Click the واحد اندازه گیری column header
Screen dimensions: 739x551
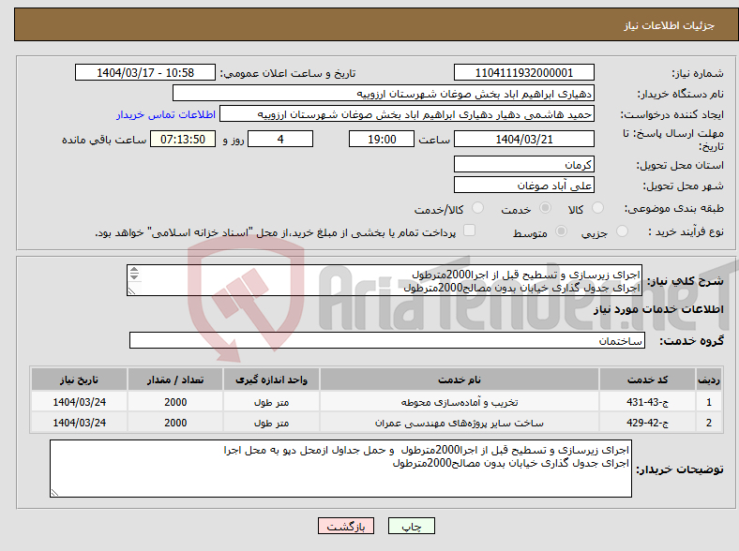271,380
